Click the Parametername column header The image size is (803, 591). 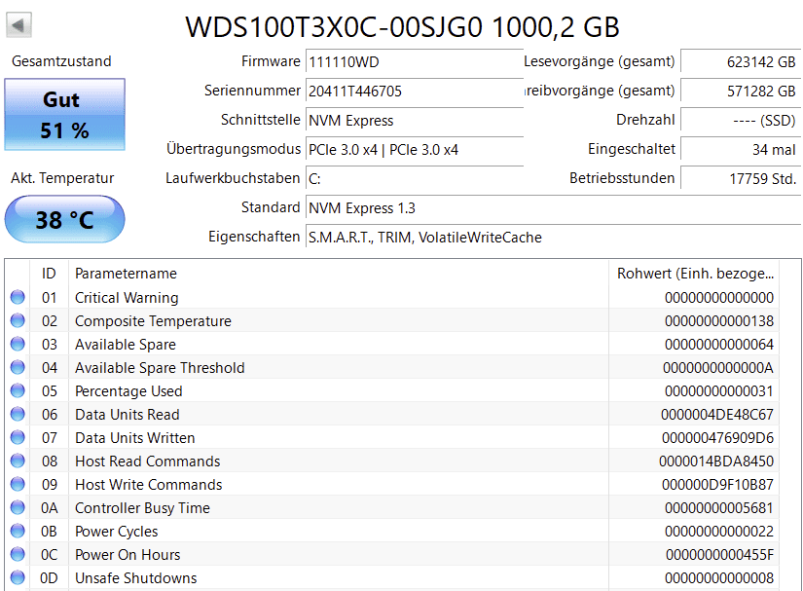point(127,274)
